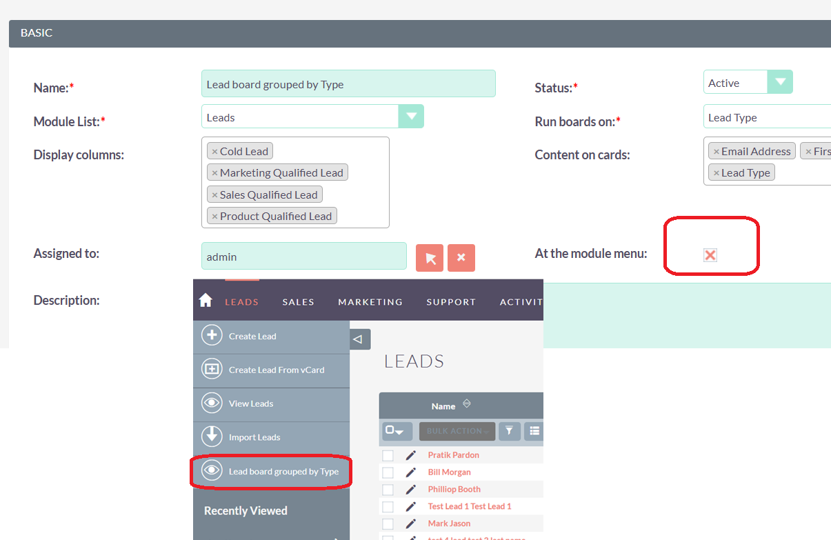Click the Import Leads label
This screenshot has width=831, height=540.
tap(254, 437)
